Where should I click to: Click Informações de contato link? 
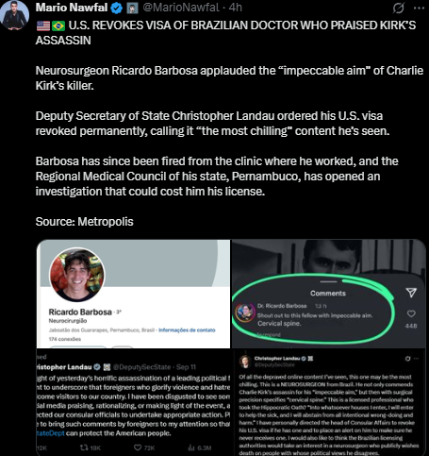coord(187,330)
